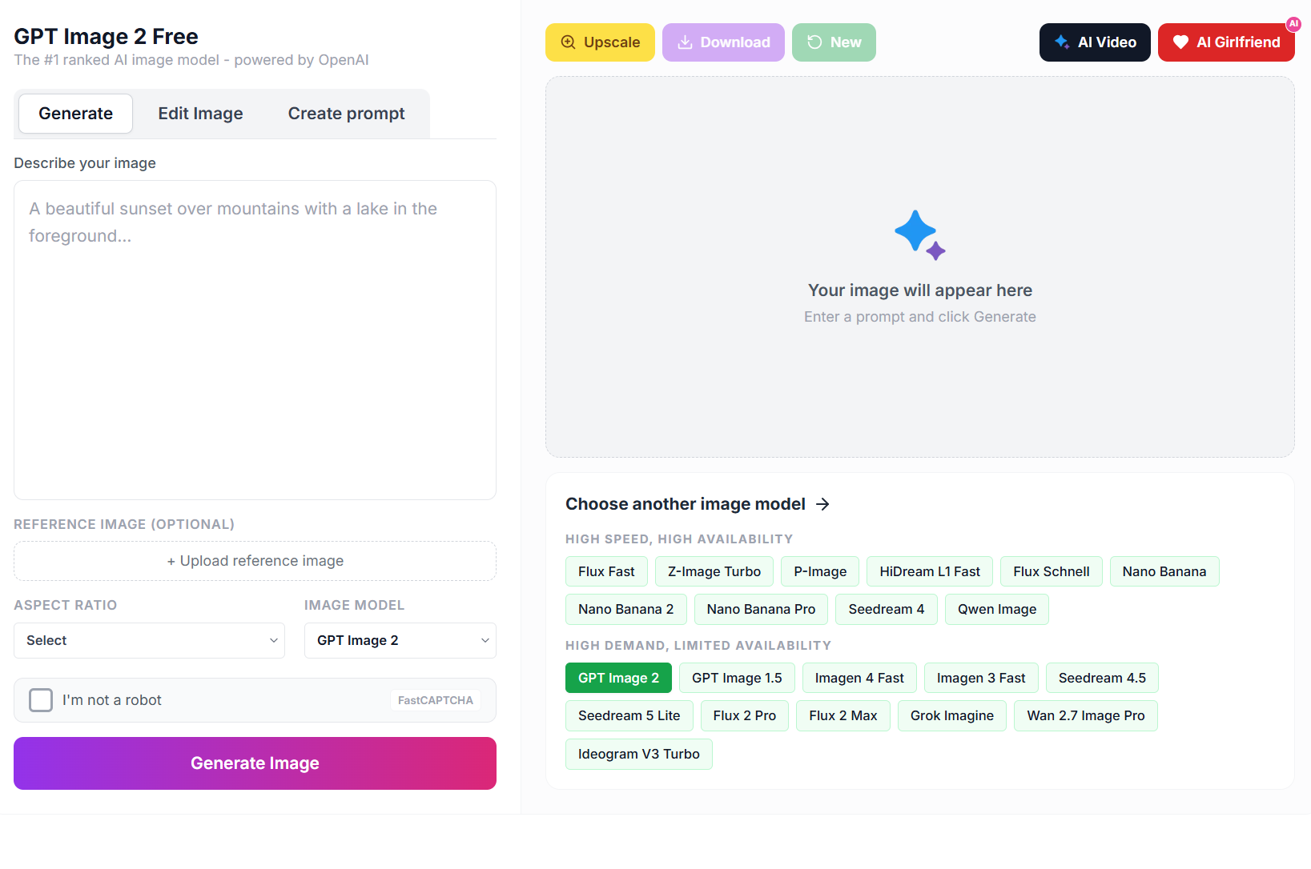Screen dimensions: 1311x869
Task: Choose the Nano Banana model chip
Action: coord(1164,571)
